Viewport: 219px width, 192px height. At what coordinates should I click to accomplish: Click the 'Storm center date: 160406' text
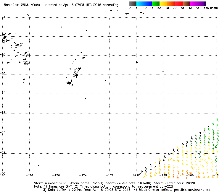(128, 183)
